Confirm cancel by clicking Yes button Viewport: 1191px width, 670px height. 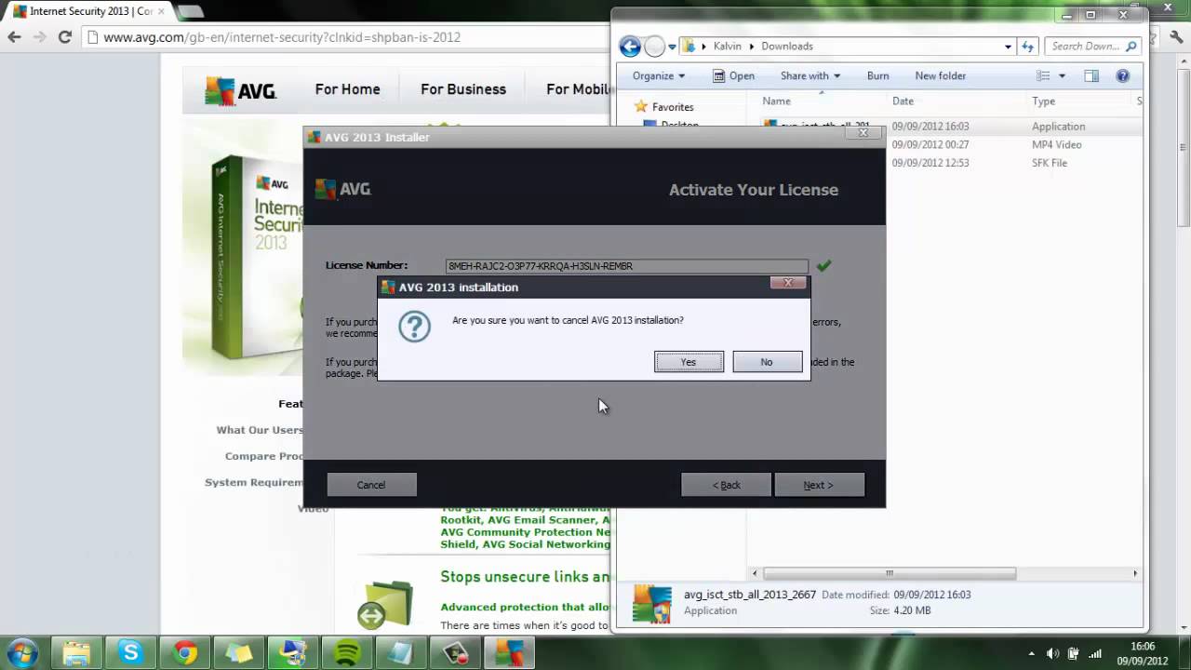click(689, 362)
